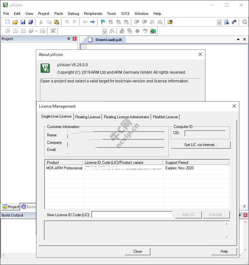Image resolution: width=249 pixels, height=265 pixels.
Task: Click the Manage Project Items icon
Action: click(x=122, y=31)
